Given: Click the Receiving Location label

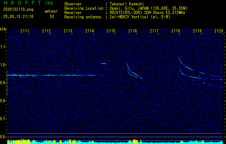Looking at the screenshot, I should 84,8.
